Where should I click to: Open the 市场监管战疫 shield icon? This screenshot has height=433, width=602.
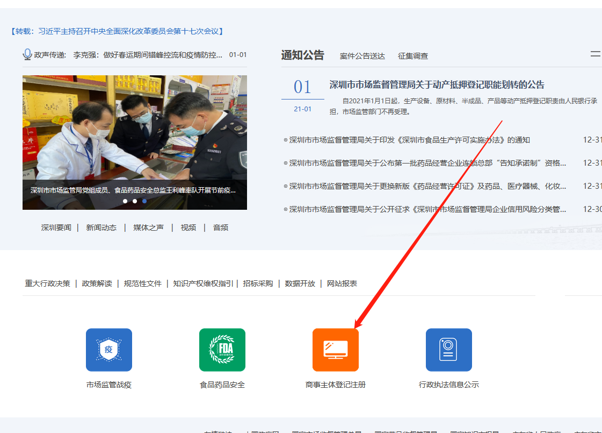[109, 350]
